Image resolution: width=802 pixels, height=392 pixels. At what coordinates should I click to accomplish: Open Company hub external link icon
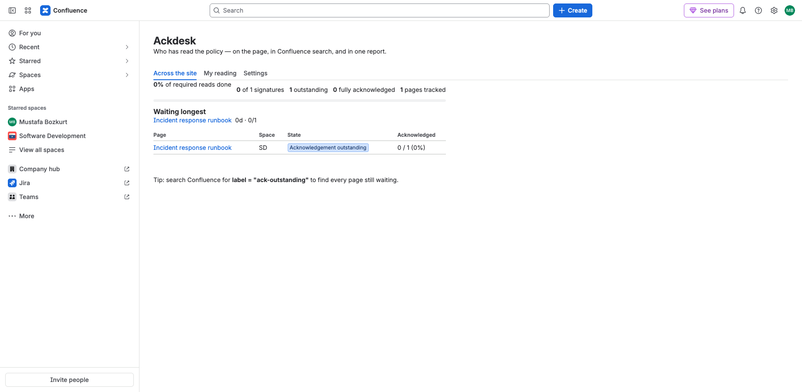[127, 169]
